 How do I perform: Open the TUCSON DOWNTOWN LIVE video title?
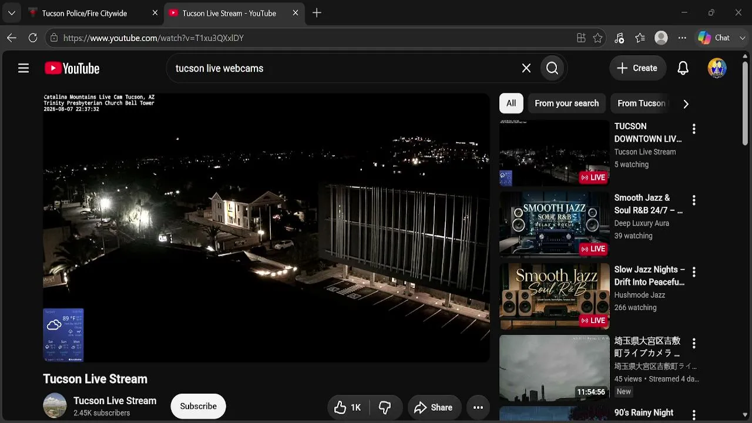click(x=648, y=133)
